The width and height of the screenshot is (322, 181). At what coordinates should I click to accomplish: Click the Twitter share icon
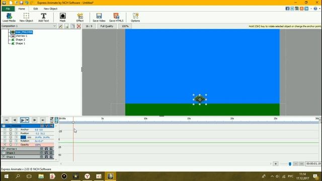point(292,9)
